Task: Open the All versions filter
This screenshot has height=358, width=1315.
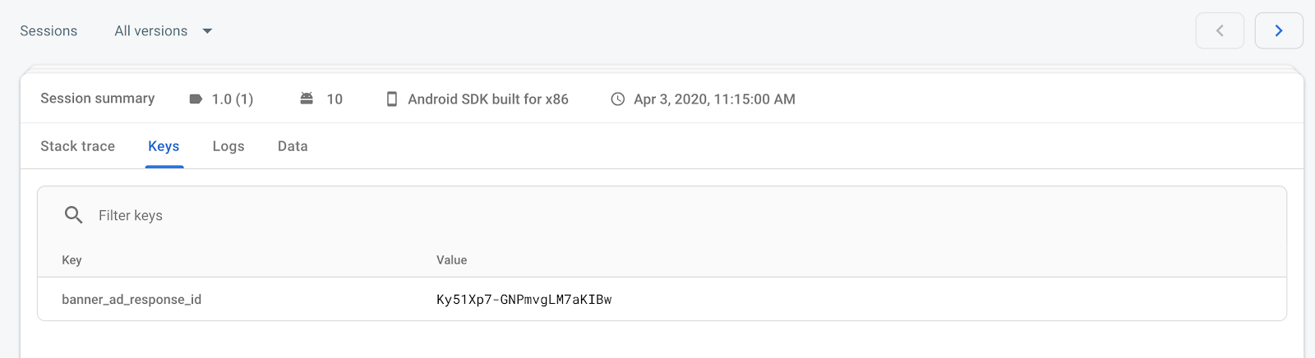Action: 151,31
